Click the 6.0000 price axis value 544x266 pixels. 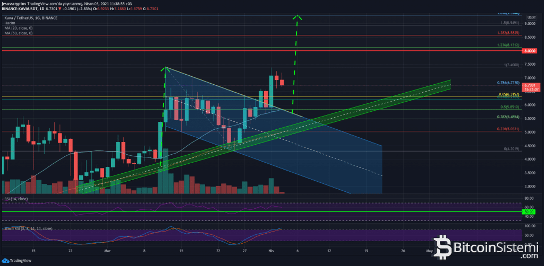530,105
